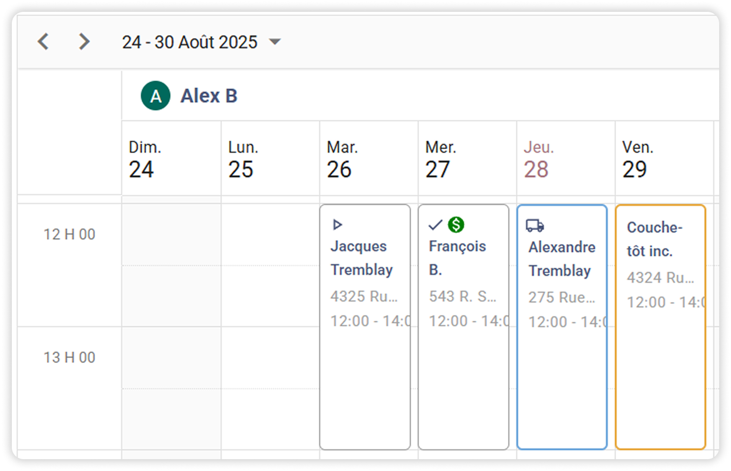Go to next week with right chevron
The width and height of the screenshot is (731, 471).
tap(84, 42)
